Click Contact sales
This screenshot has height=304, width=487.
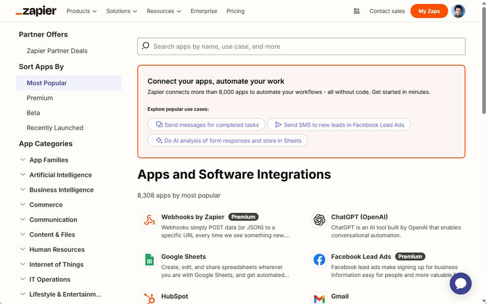click(387, 11)
